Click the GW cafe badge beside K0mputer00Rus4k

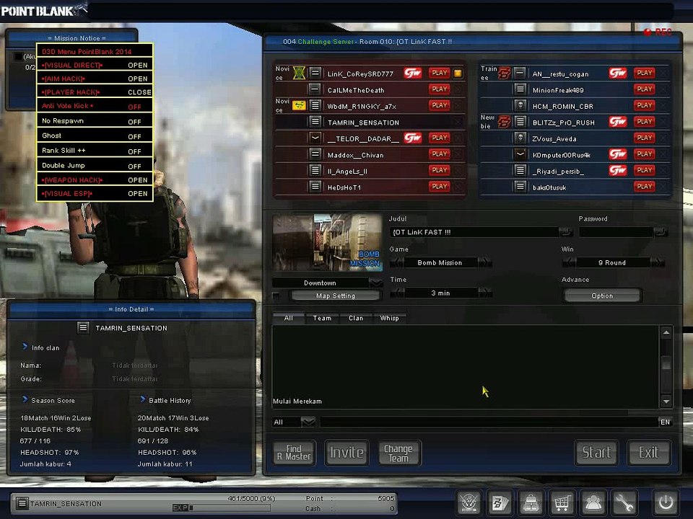[x=618, y=154]
